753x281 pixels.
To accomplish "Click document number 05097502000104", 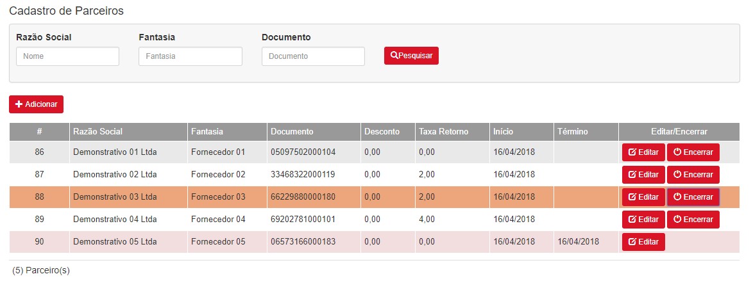I will coord(303,152).
